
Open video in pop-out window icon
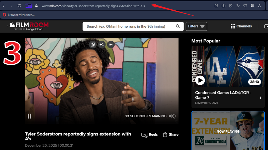click(x=93, y=44)
